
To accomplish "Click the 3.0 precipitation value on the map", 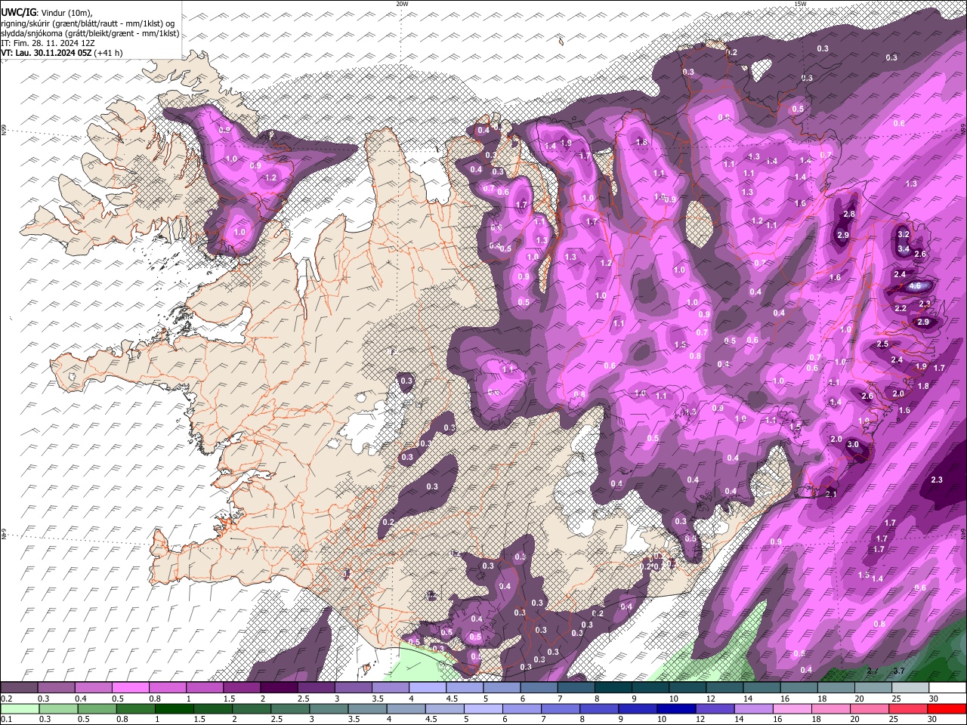I will pyautogui.click(x=853, y=444).
